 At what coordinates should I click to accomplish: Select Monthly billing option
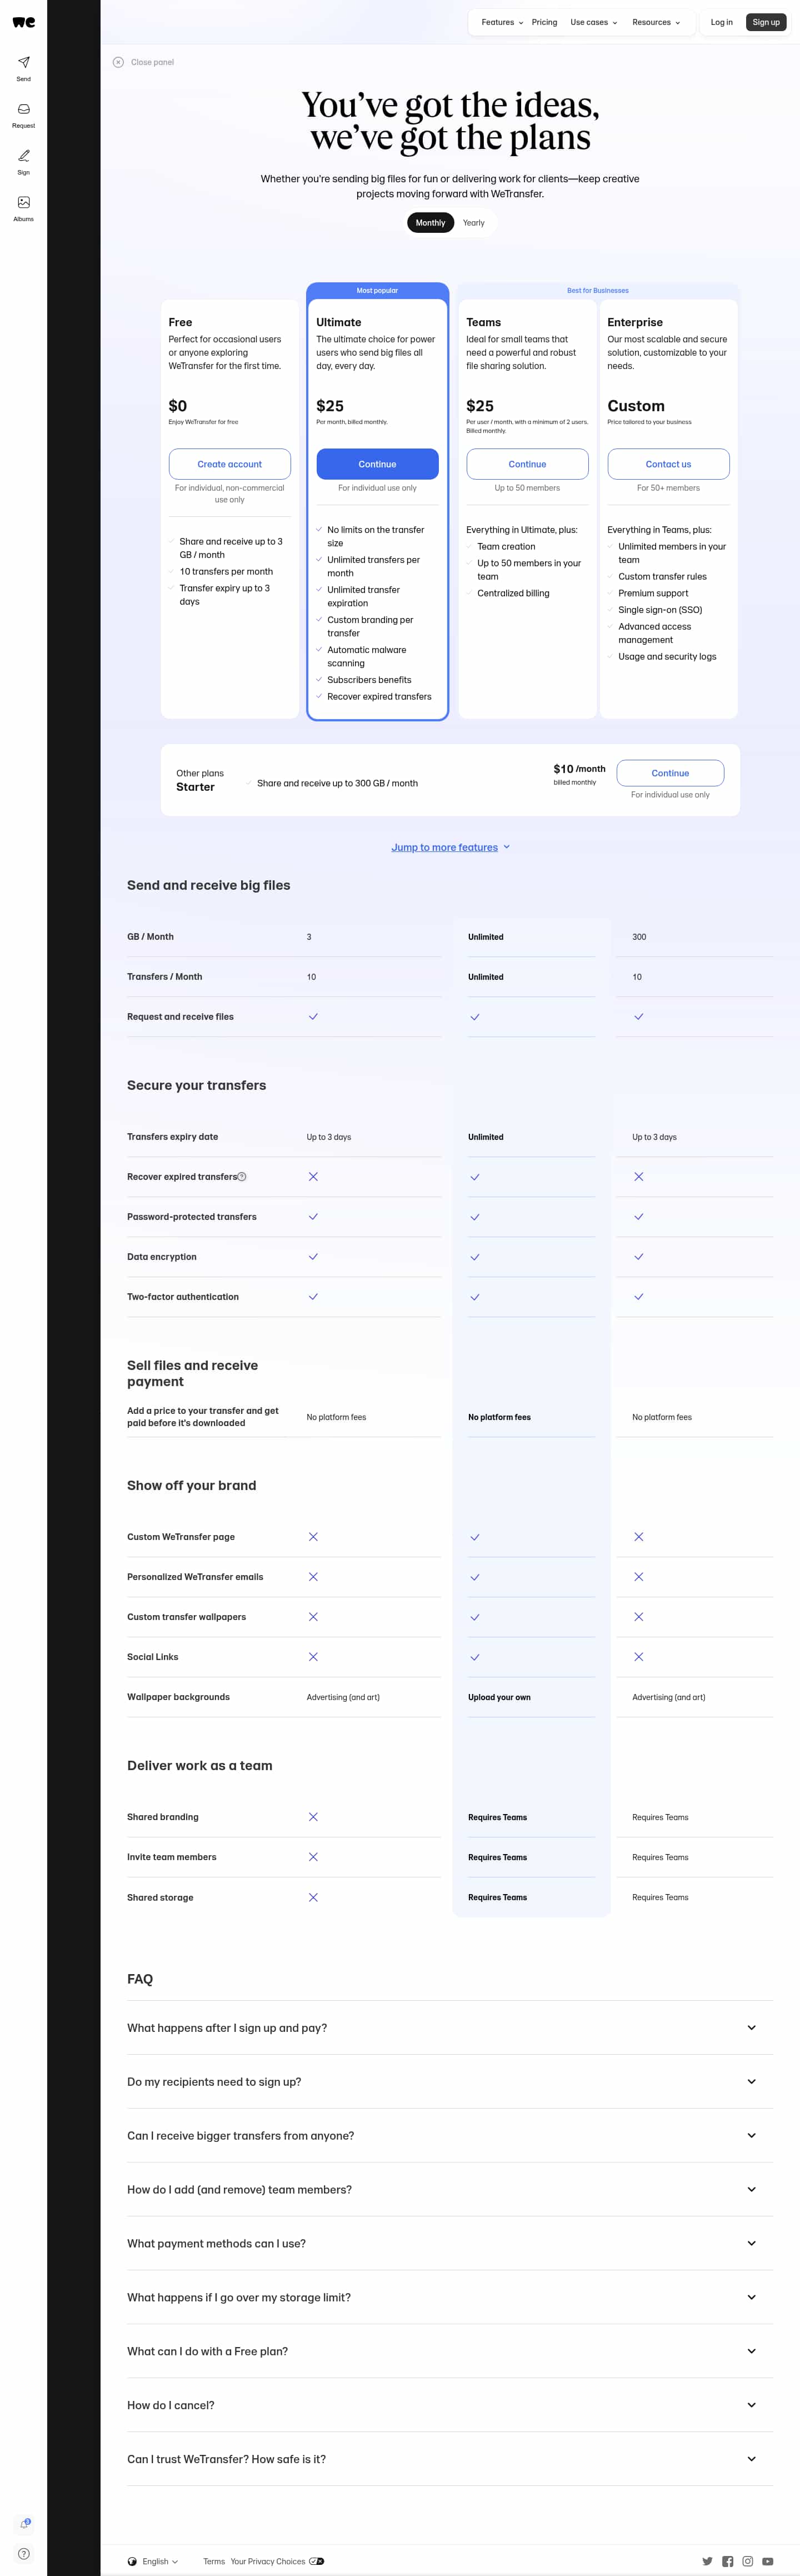430,223
